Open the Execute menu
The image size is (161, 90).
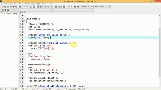[27, 4]
